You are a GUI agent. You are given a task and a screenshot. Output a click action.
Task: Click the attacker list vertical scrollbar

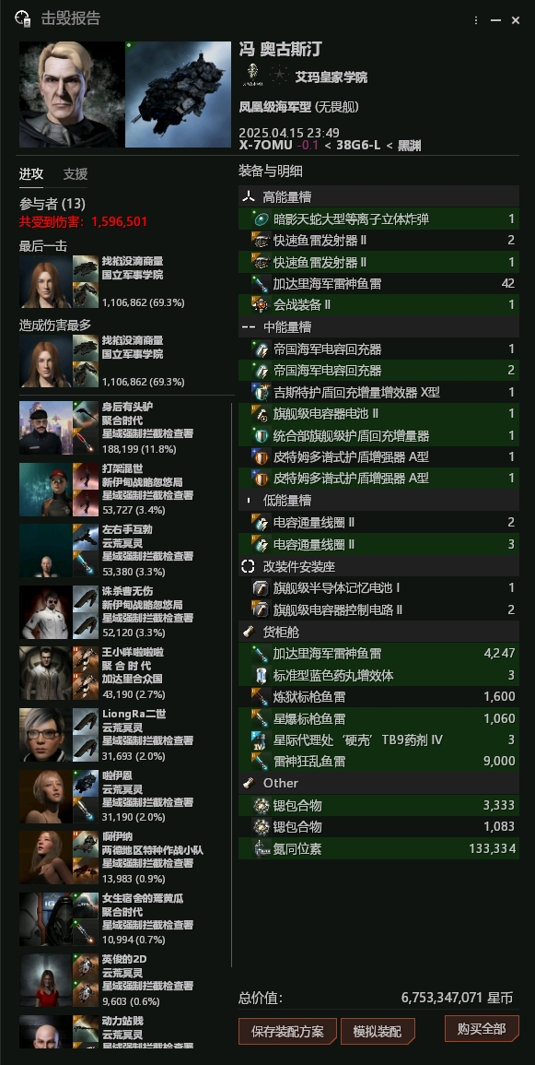click(232, 684)
